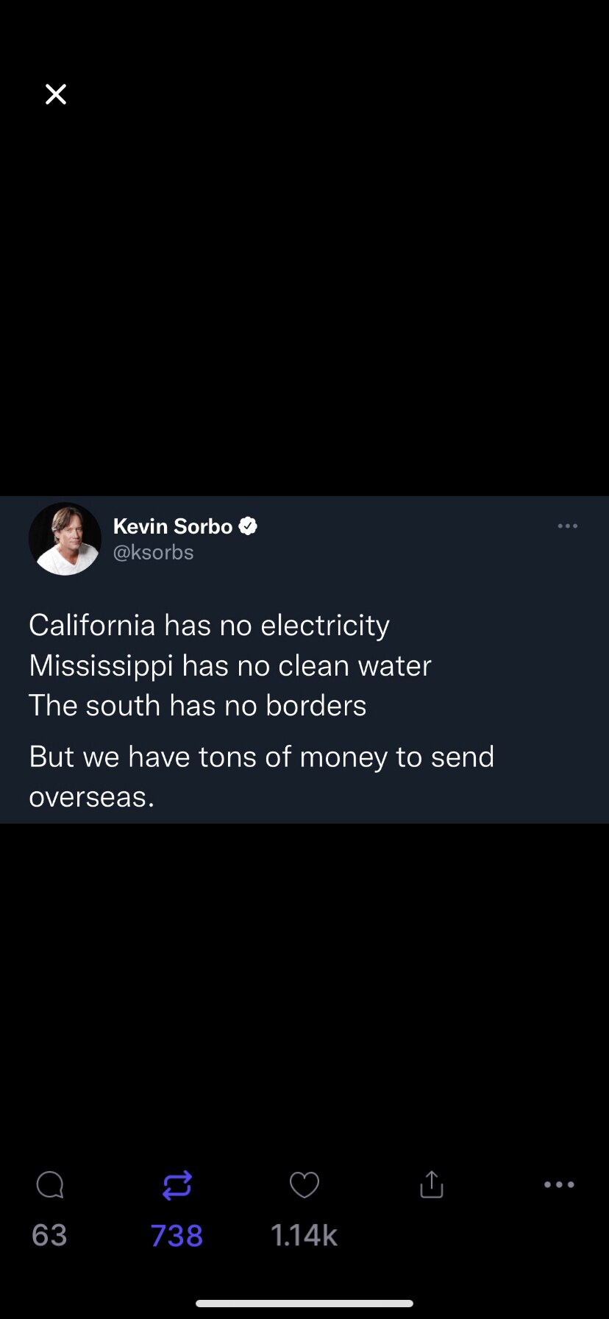This screenshot has width=609, height=1319.
Task: Toggle the retweet arrows icon
Action: (x=177, y=1185)
